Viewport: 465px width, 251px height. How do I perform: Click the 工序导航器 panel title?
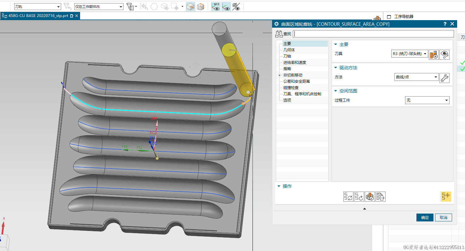tap(404, 17)
